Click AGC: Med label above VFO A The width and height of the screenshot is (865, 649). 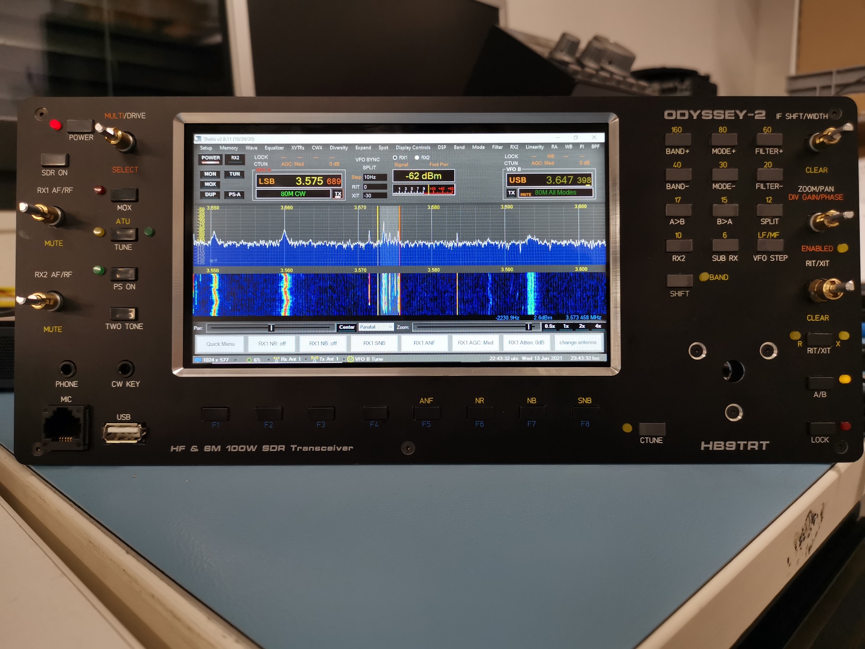point(292,164)
